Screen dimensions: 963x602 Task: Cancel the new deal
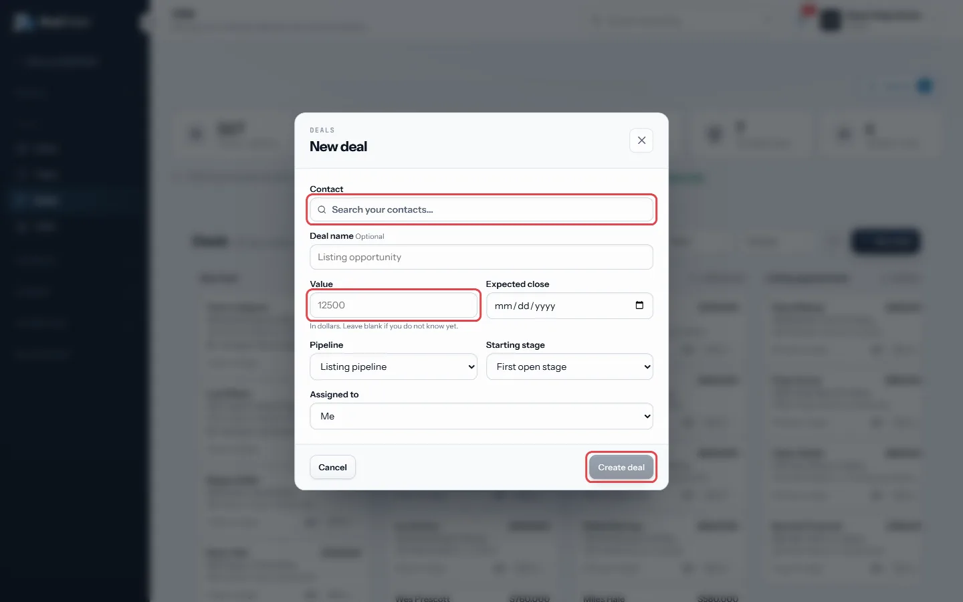click(332, 468)
